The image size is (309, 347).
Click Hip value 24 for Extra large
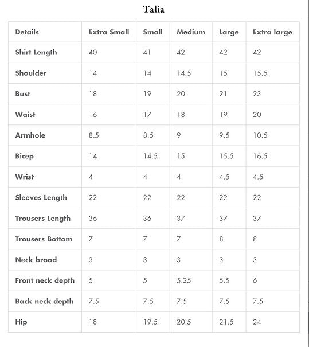(x=257, y=322)
